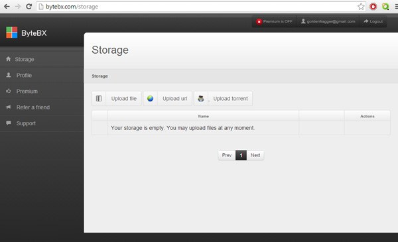The image size is (398, 242).
Task: Click the Logout link
Action: coord(373,22)
